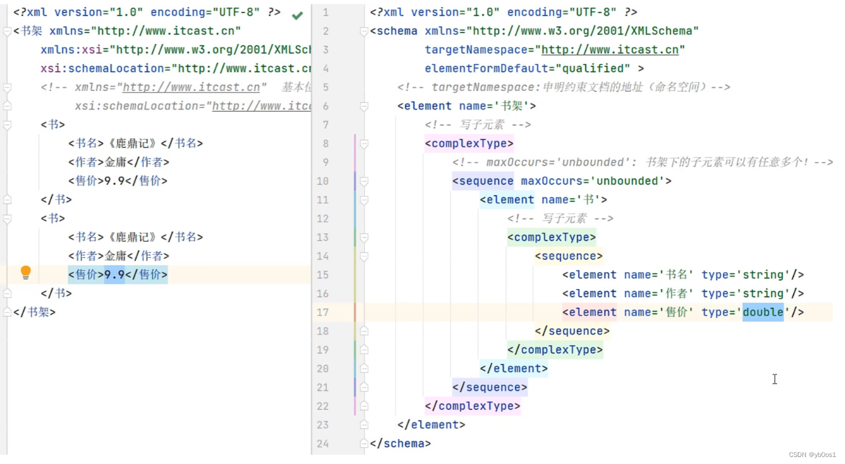Click the closing </sequence> on line 21
The height and width of the screenshot is (464, 845).
[x=490, y=387]
